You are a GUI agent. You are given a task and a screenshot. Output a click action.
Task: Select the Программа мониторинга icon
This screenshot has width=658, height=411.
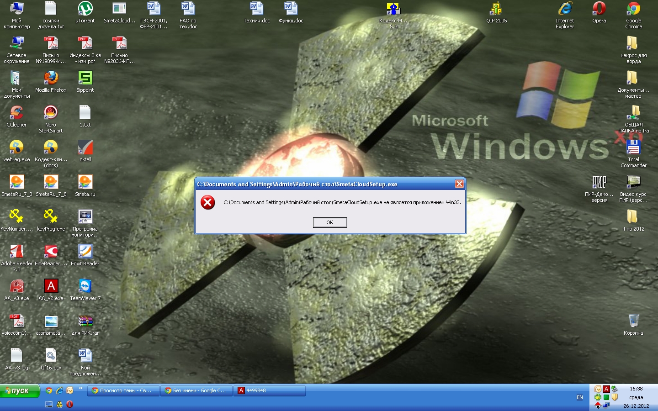pos(85,223)
